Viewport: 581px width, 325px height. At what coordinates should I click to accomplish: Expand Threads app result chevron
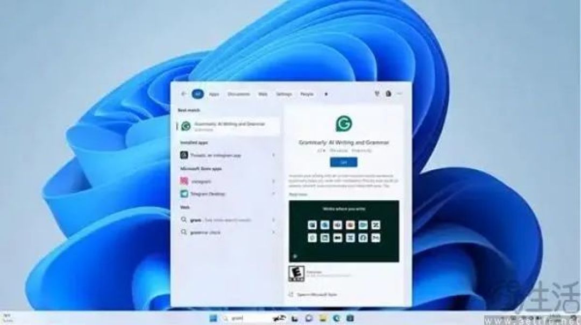(274, 155)
